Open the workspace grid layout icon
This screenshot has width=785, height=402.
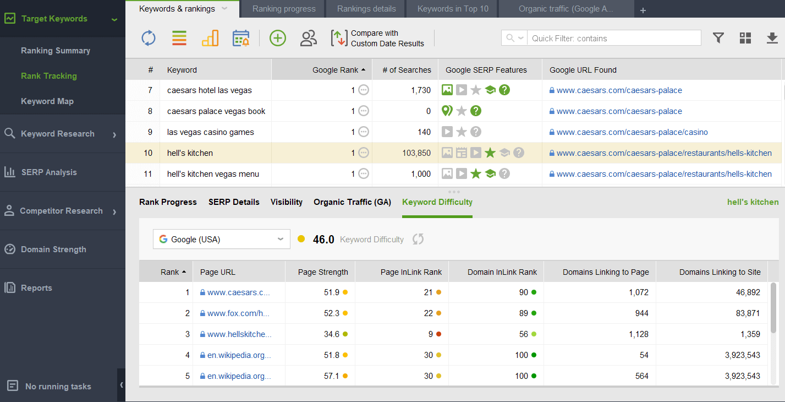pos(745,37)
